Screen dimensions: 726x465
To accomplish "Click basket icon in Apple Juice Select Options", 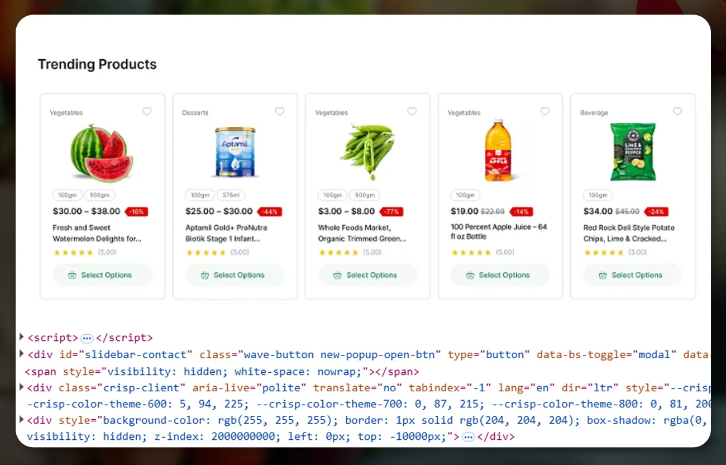I will click(x=470, y=275).
